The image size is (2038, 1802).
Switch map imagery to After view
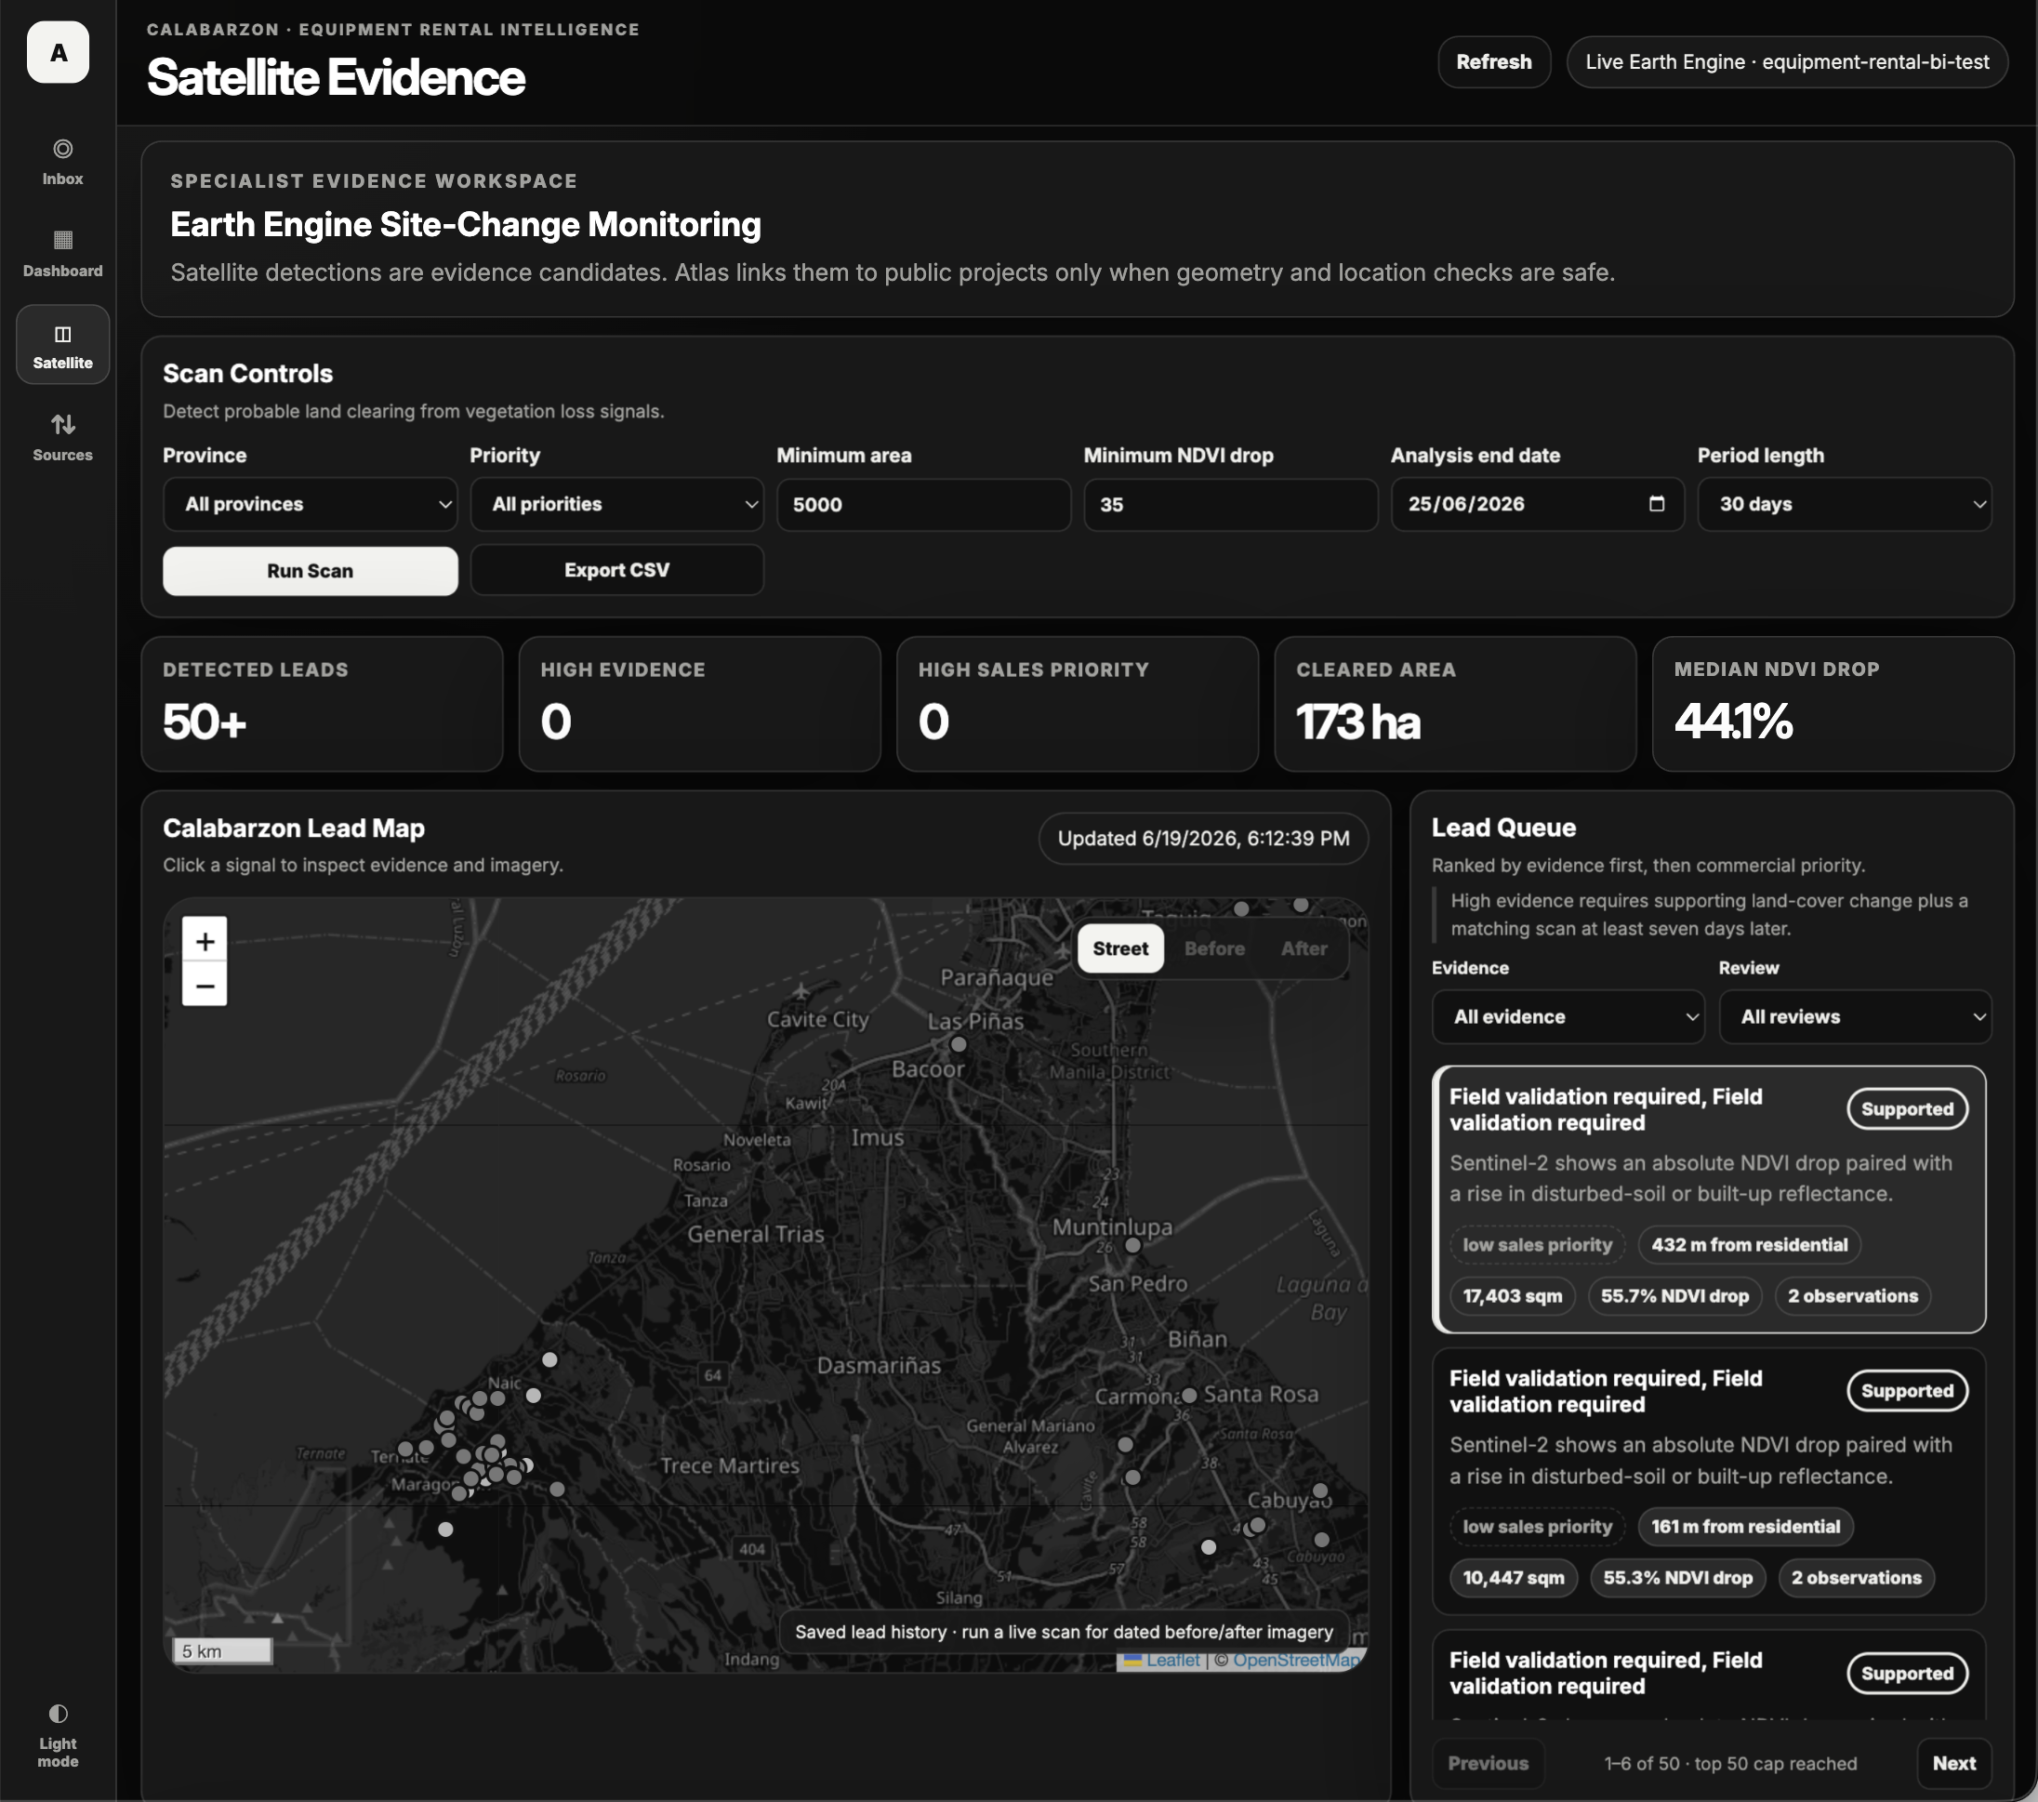point(1304,948)
